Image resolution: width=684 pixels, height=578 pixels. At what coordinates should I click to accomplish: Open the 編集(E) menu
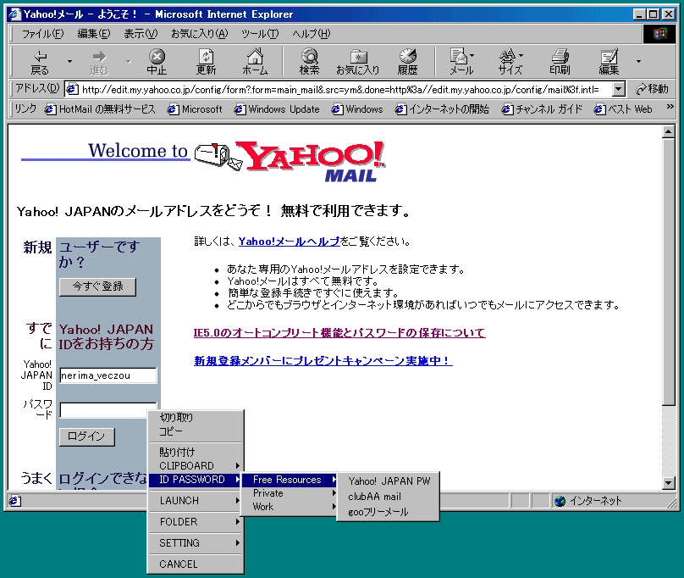[x=94, y=34]
